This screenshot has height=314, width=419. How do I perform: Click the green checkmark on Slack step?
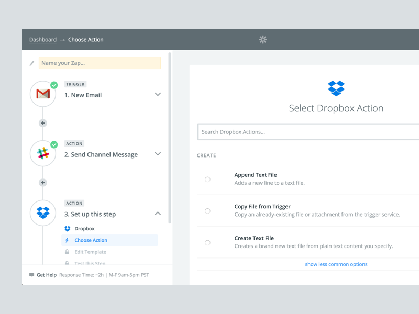click(x=54, y=145)
